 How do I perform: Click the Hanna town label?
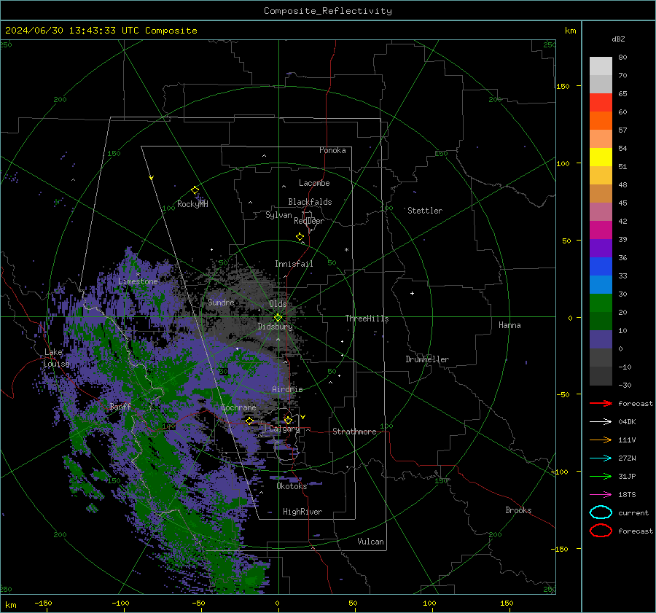click(x=509, y=325)
